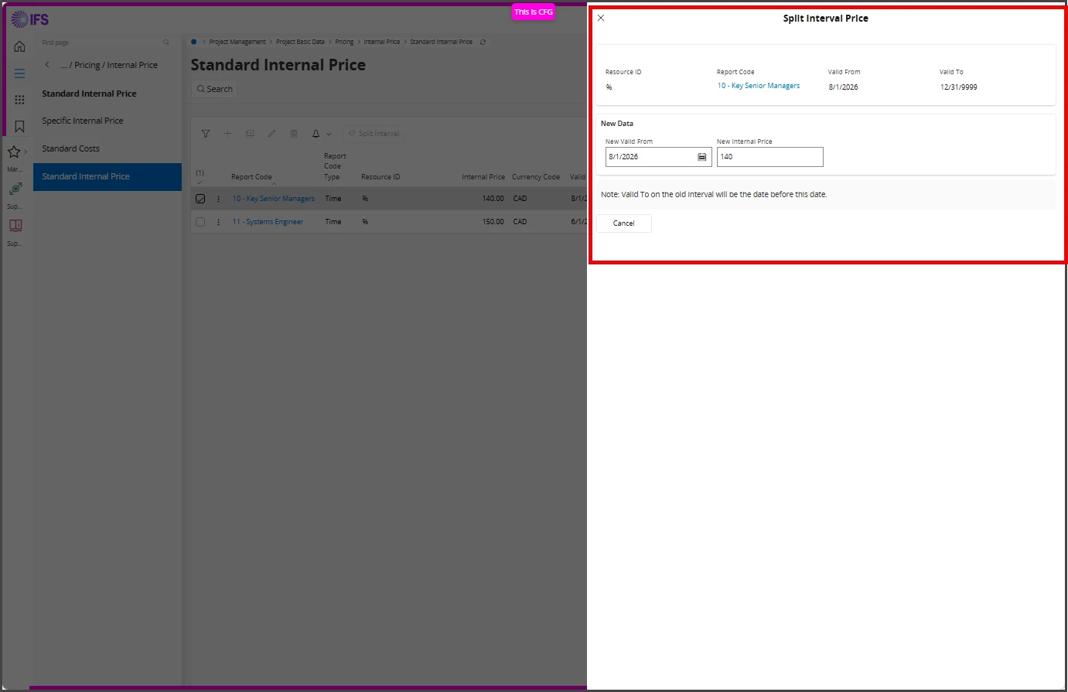This screenshot has width=1068, height=692.
Task: Edit the New Internal Price field
Action: tap(769, 157)
